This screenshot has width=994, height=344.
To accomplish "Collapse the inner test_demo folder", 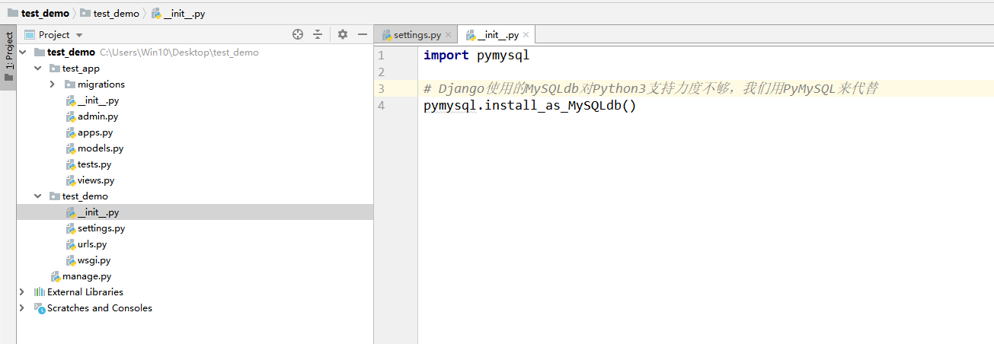I will 38,196.
